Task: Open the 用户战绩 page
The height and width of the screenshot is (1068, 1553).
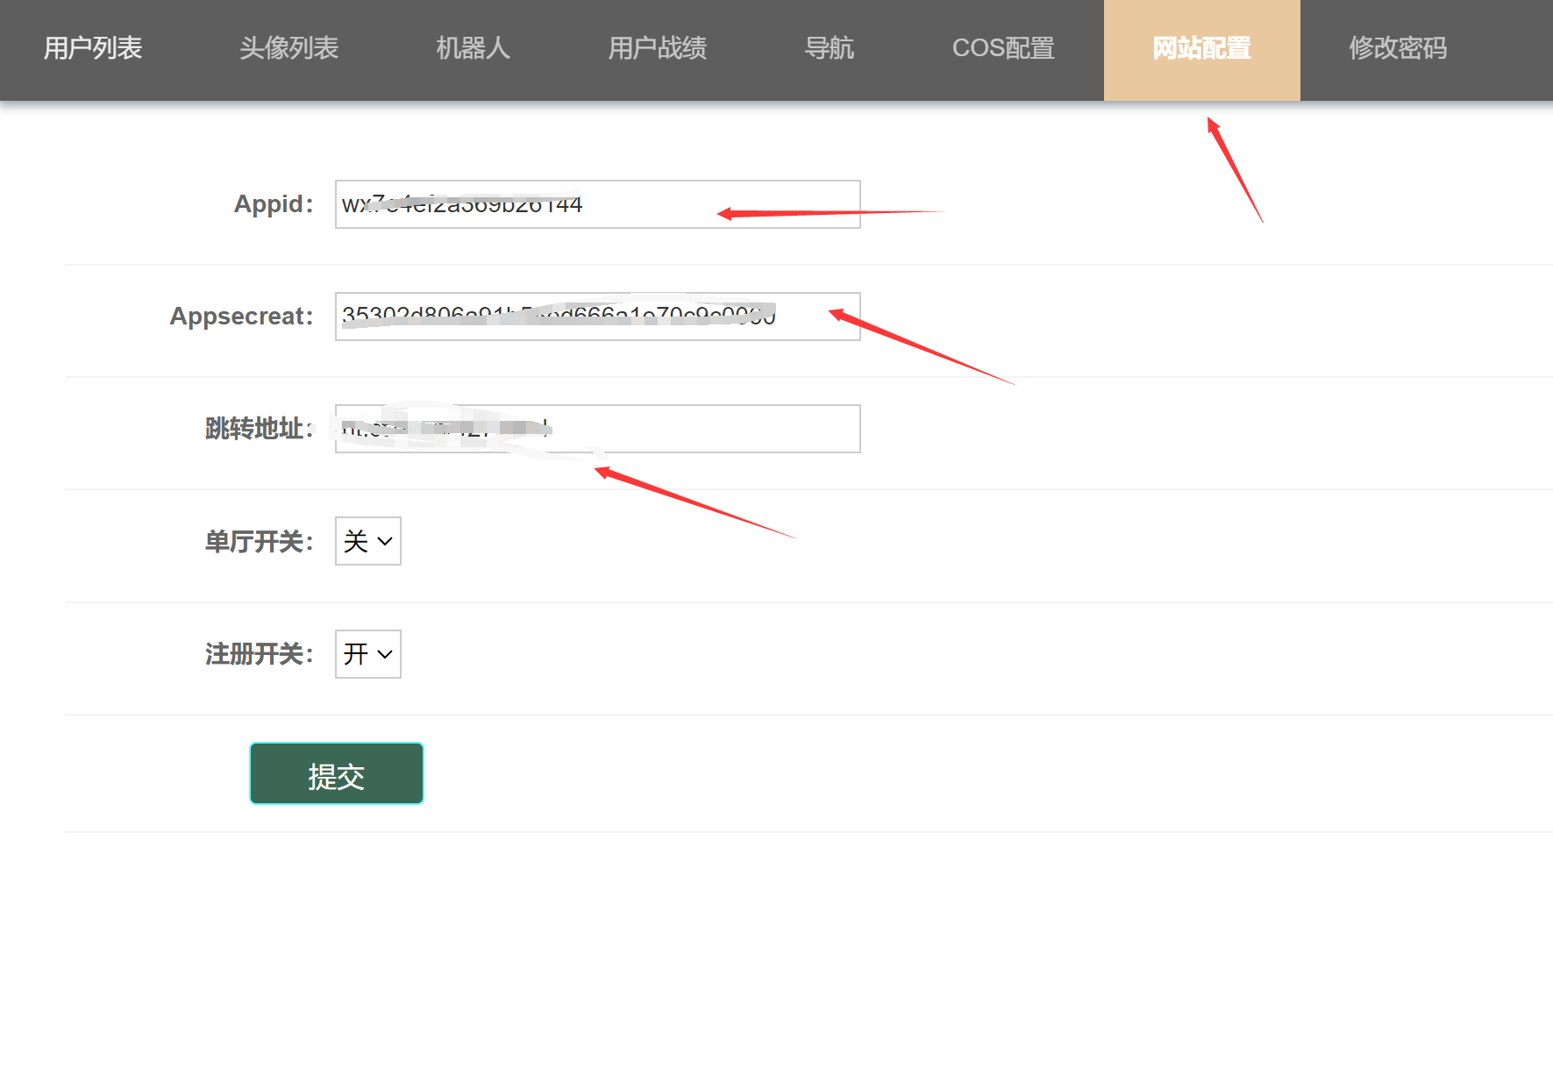Action: [657, 48]
